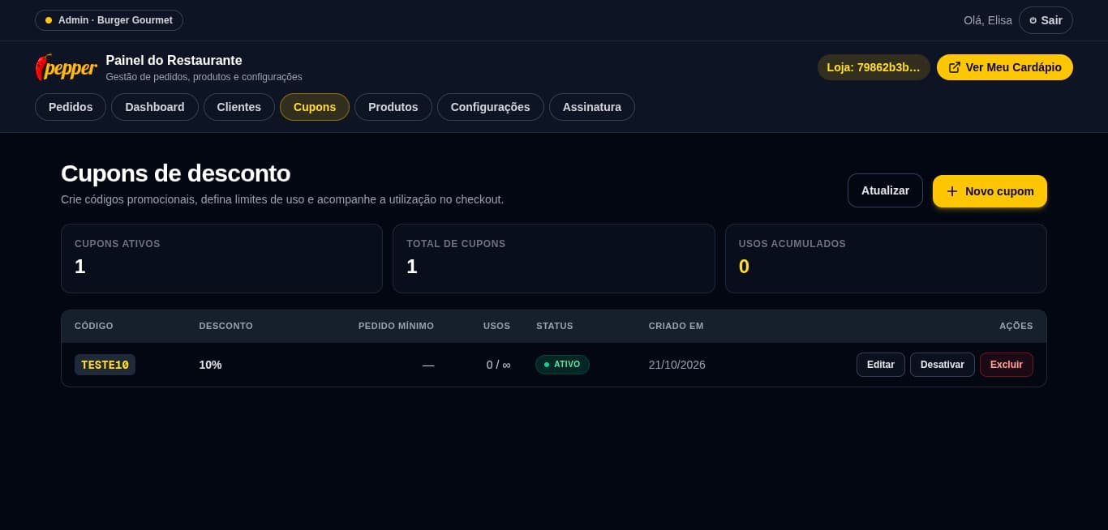This screenshot has width=1108, height=530.
Task: Click the yellow dot in the Admin badge
Action: pos(49,20)
